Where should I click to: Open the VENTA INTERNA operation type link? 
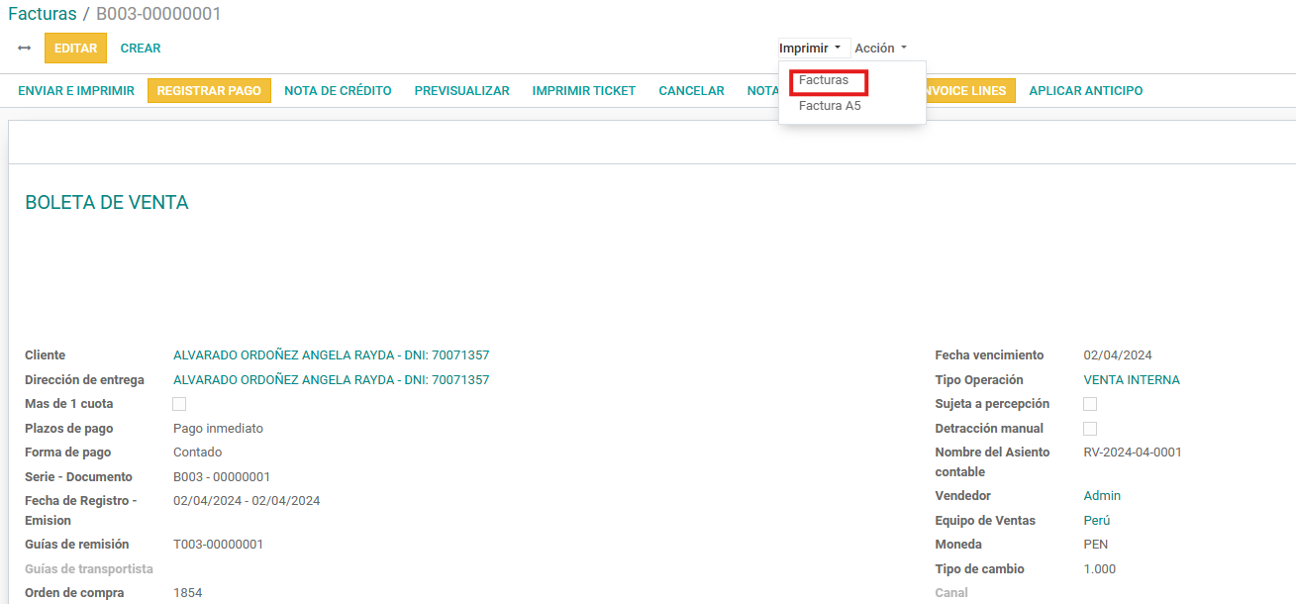pos(1132,380)
